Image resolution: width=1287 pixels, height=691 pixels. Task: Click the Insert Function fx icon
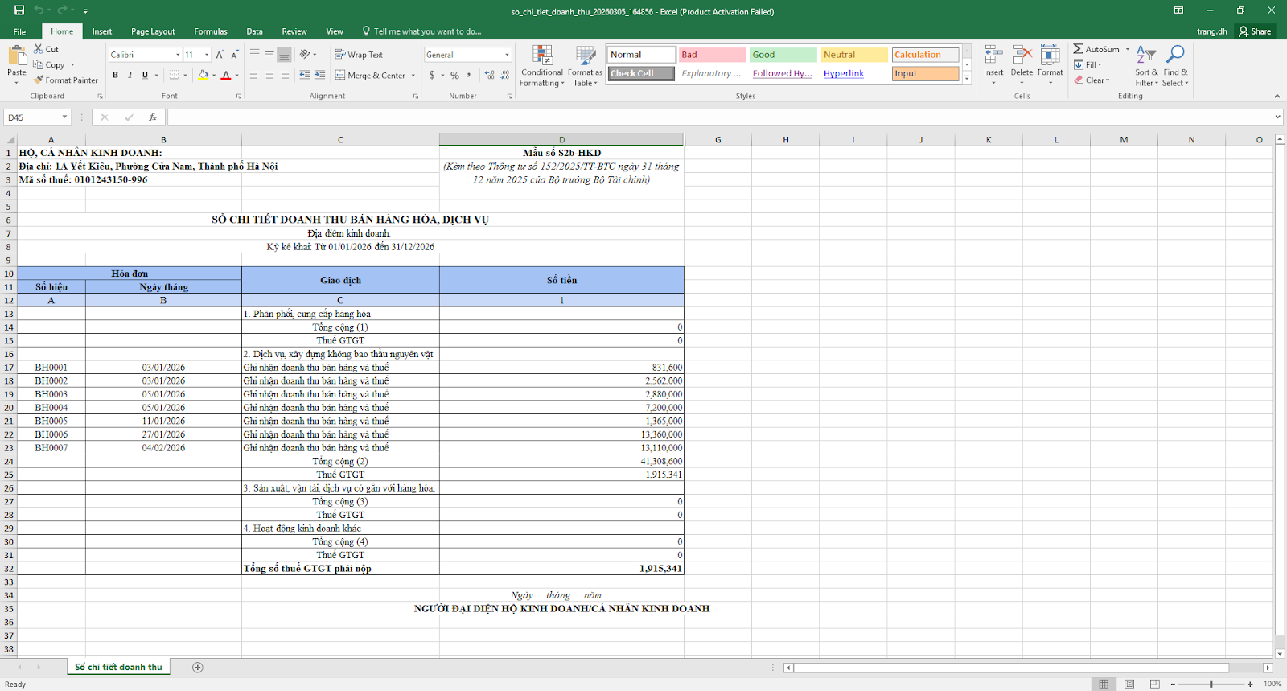152,117
